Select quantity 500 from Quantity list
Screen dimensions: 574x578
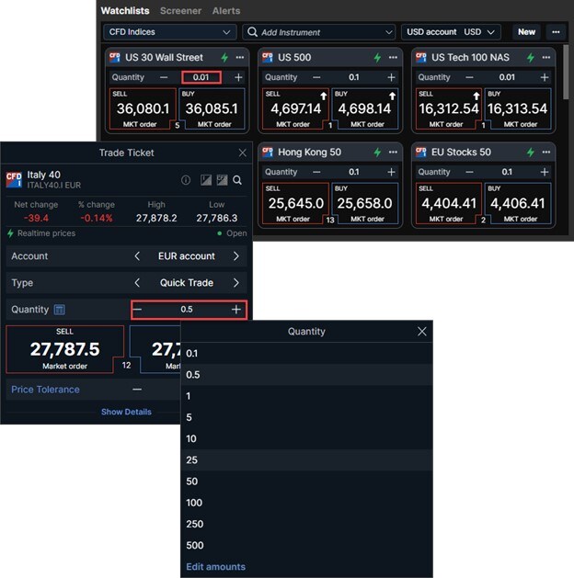tap(306, 545)
